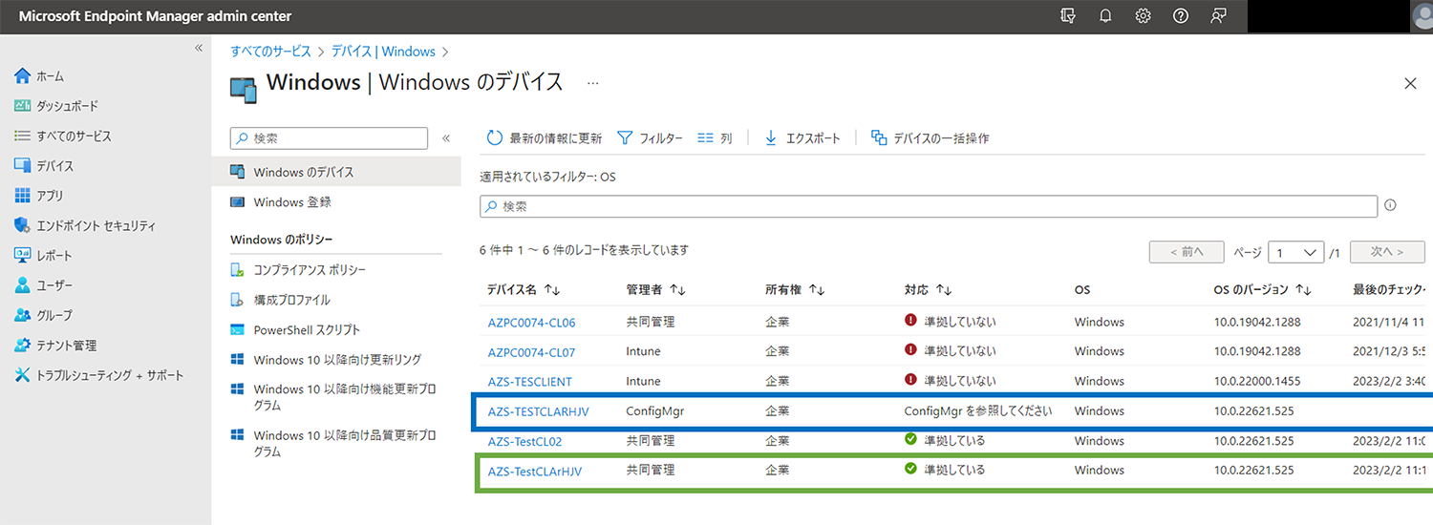Click the エクスポート export button
The height and width of the screenshot is (525, 1433).
(x=802, y=138)
